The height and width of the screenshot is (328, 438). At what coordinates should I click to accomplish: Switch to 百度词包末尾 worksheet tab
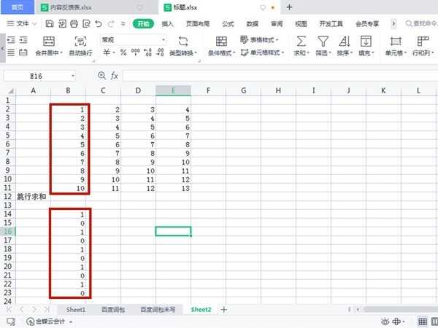pyautogui.click(x=158, y=310)
